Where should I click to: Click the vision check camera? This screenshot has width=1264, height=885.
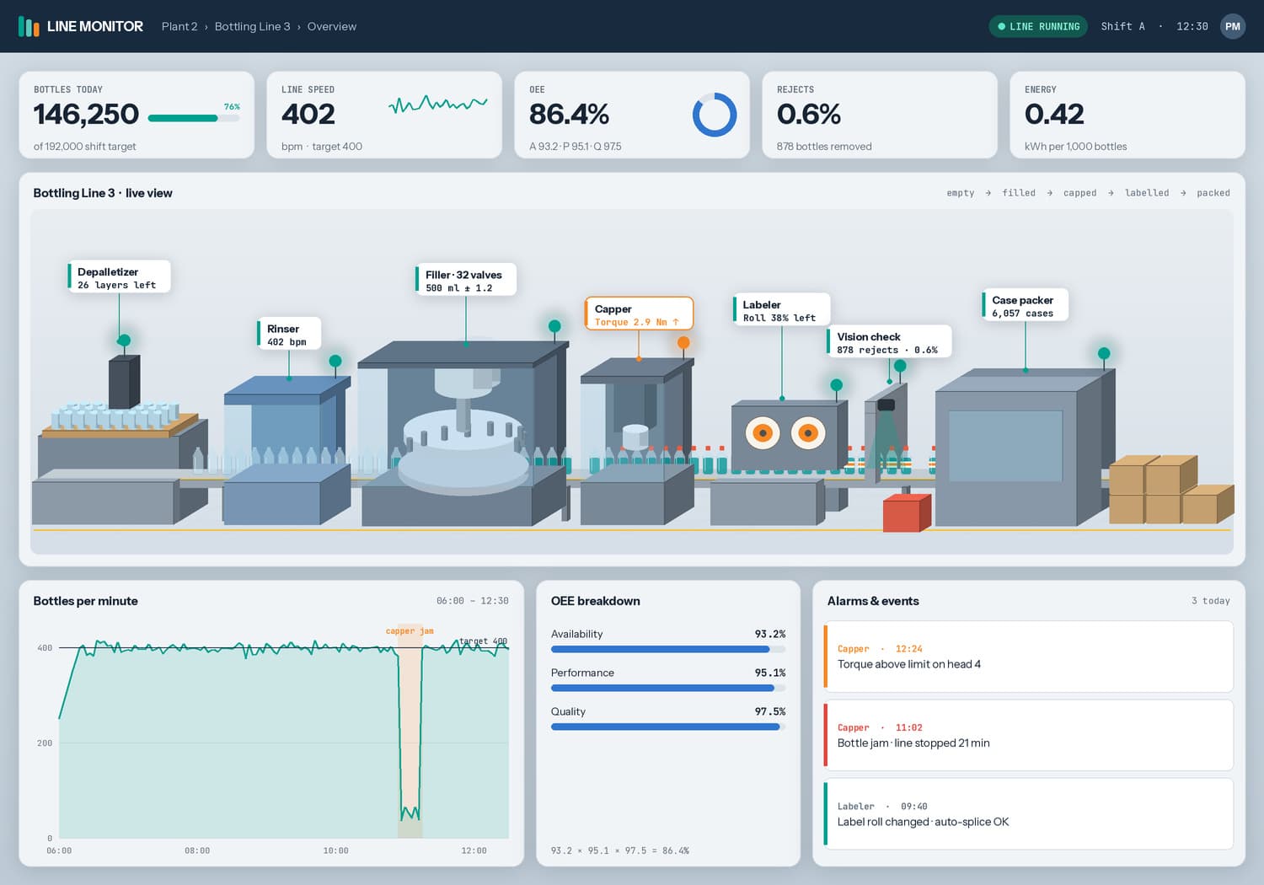[886, 405]
